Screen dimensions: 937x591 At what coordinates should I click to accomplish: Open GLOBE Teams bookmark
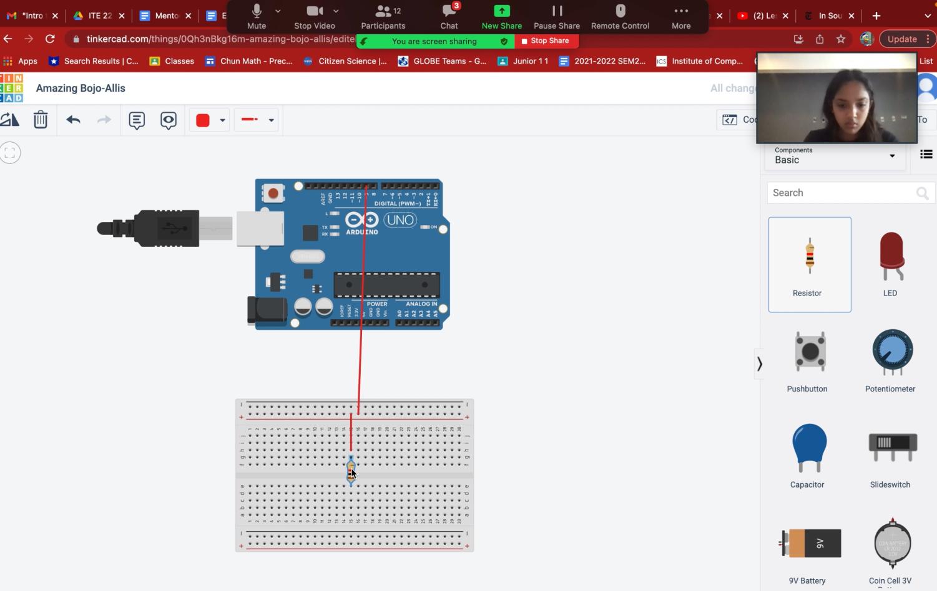pos(442,61)
